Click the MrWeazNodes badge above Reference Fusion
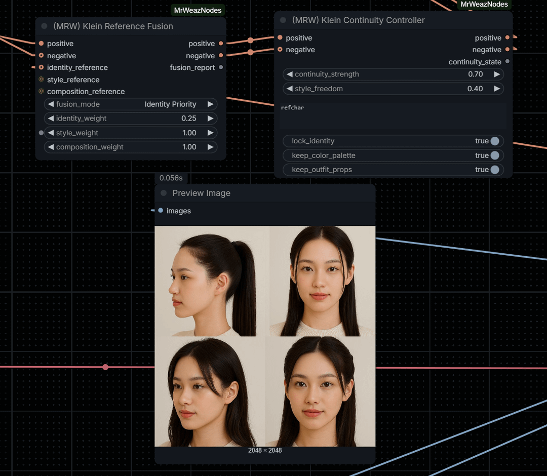This screenshot has height=476, width=547. tap(198, 10)
